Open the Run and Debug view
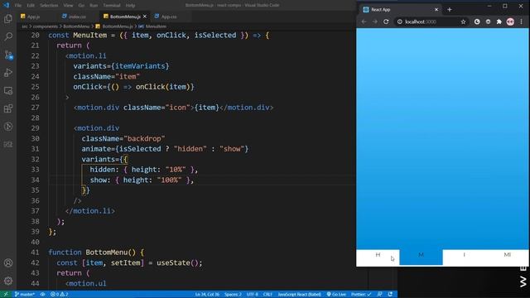 point(8,73)
